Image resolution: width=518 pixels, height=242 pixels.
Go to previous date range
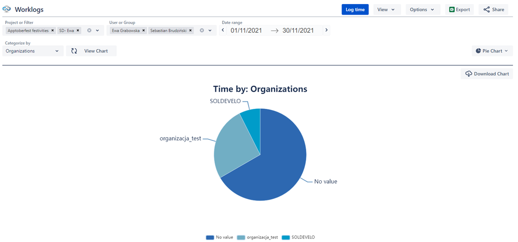point(223,31)
